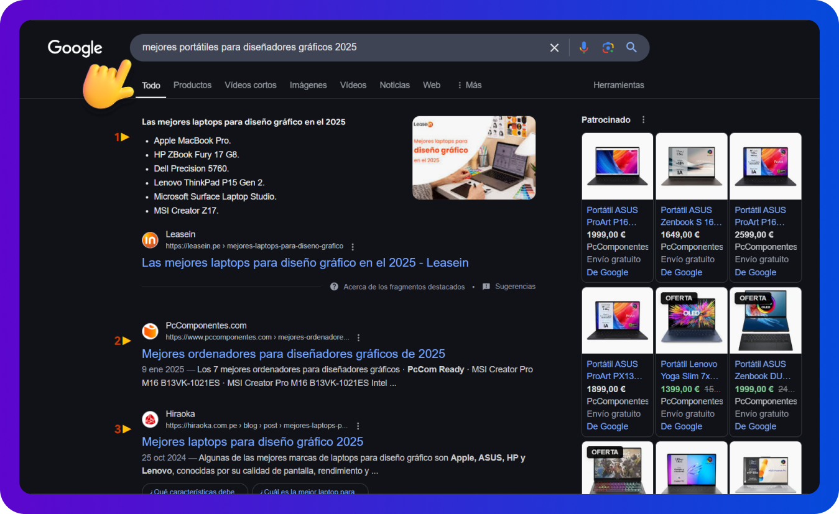839x514 pixels.
Task: Open the ASUS Zenbook S 16 product image
Action: click(692, 166)
